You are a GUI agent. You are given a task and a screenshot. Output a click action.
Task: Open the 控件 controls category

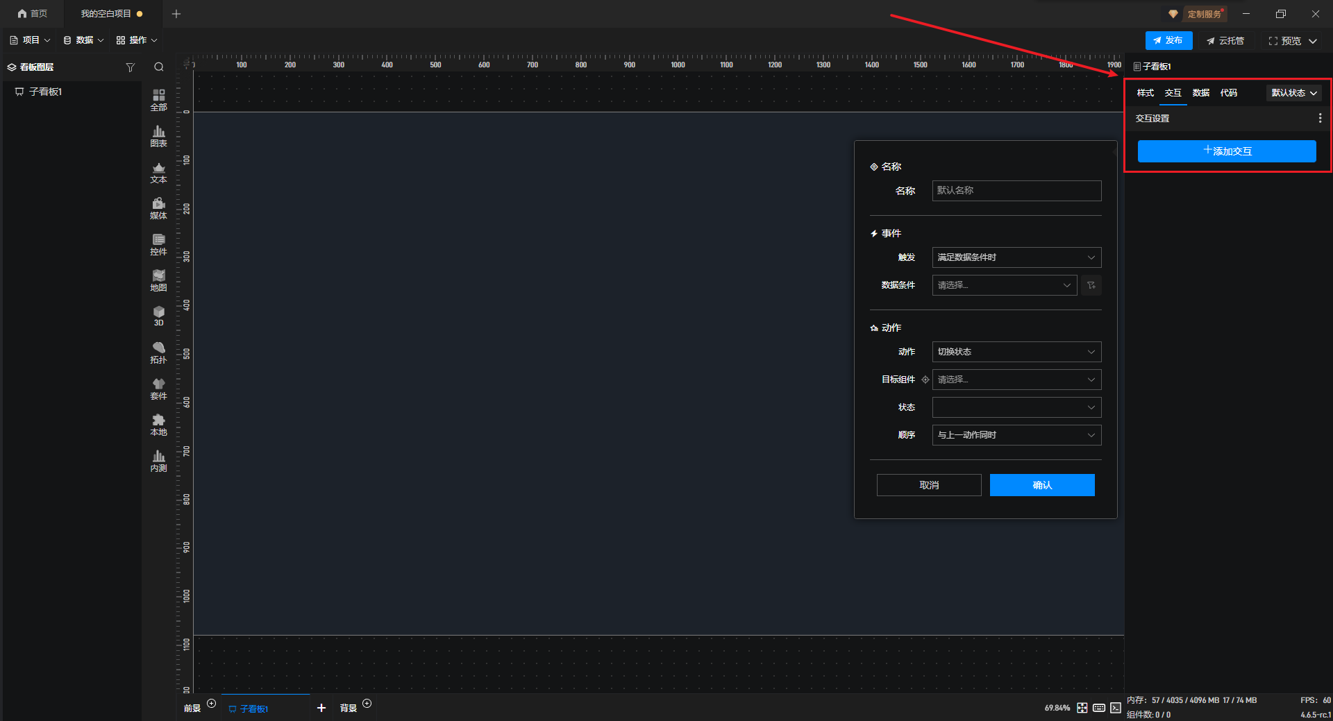tap(159, 244)
